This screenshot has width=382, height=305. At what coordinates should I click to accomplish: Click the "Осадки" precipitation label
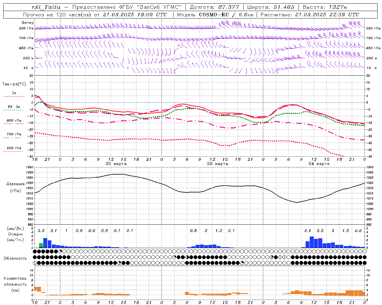click(15, 234)
